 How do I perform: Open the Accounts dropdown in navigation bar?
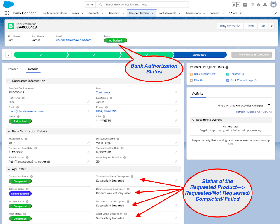coord(96,13)
